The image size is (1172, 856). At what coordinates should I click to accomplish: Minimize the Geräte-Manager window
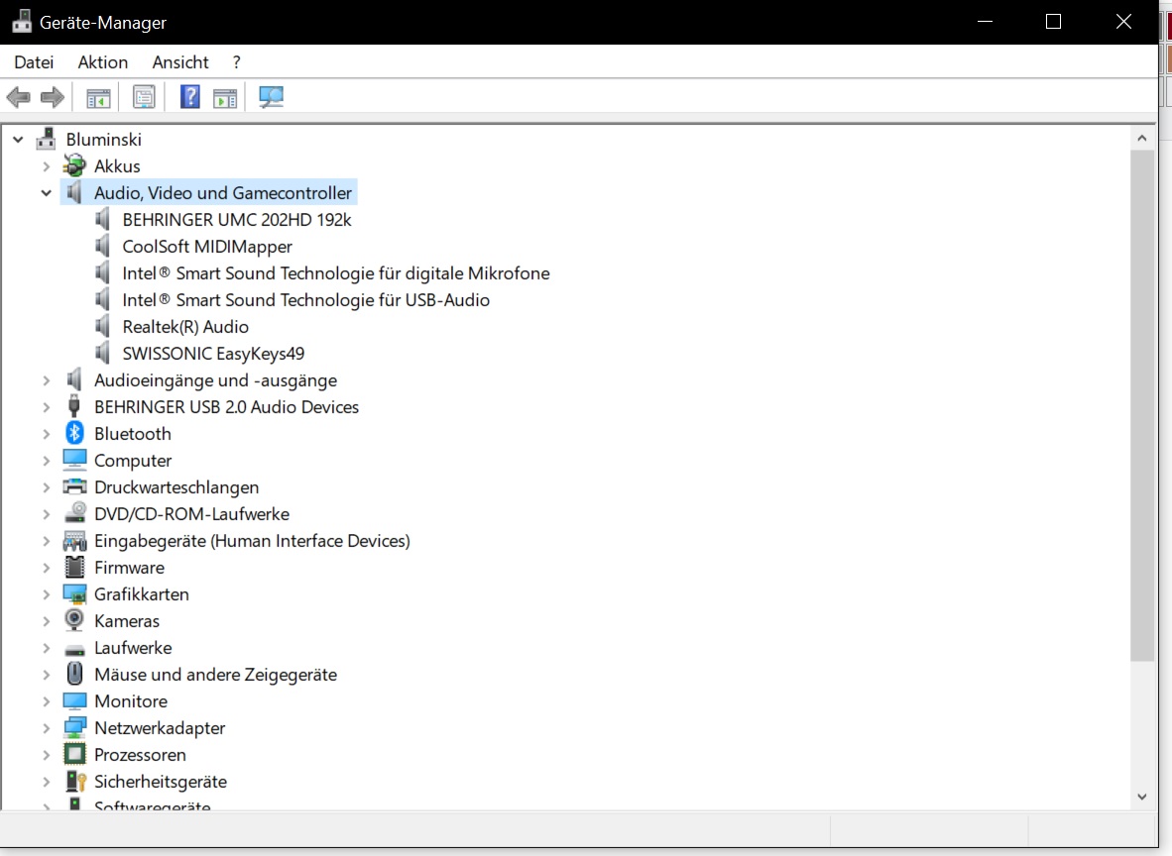coord(986,22)
